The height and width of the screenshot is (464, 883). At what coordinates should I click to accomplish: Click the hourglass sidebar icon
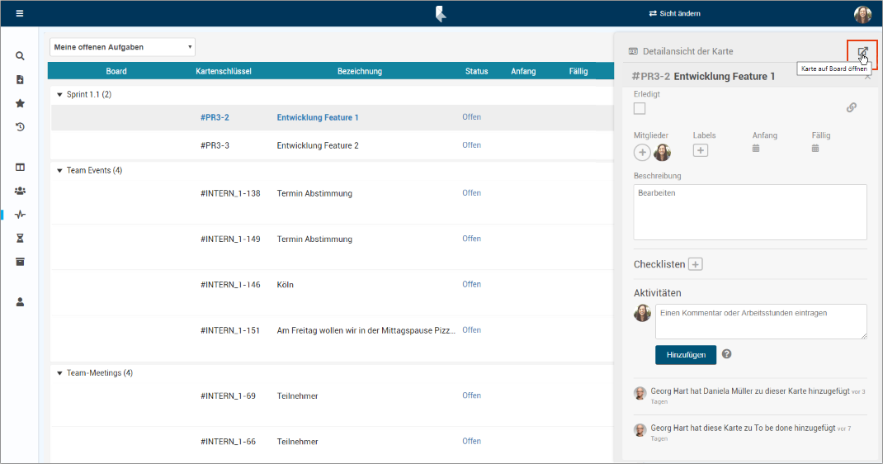tap(20, 238)
